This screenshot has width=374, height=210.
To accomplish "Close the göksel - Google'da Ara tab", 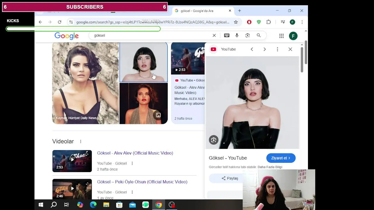I will click(230, 10).
